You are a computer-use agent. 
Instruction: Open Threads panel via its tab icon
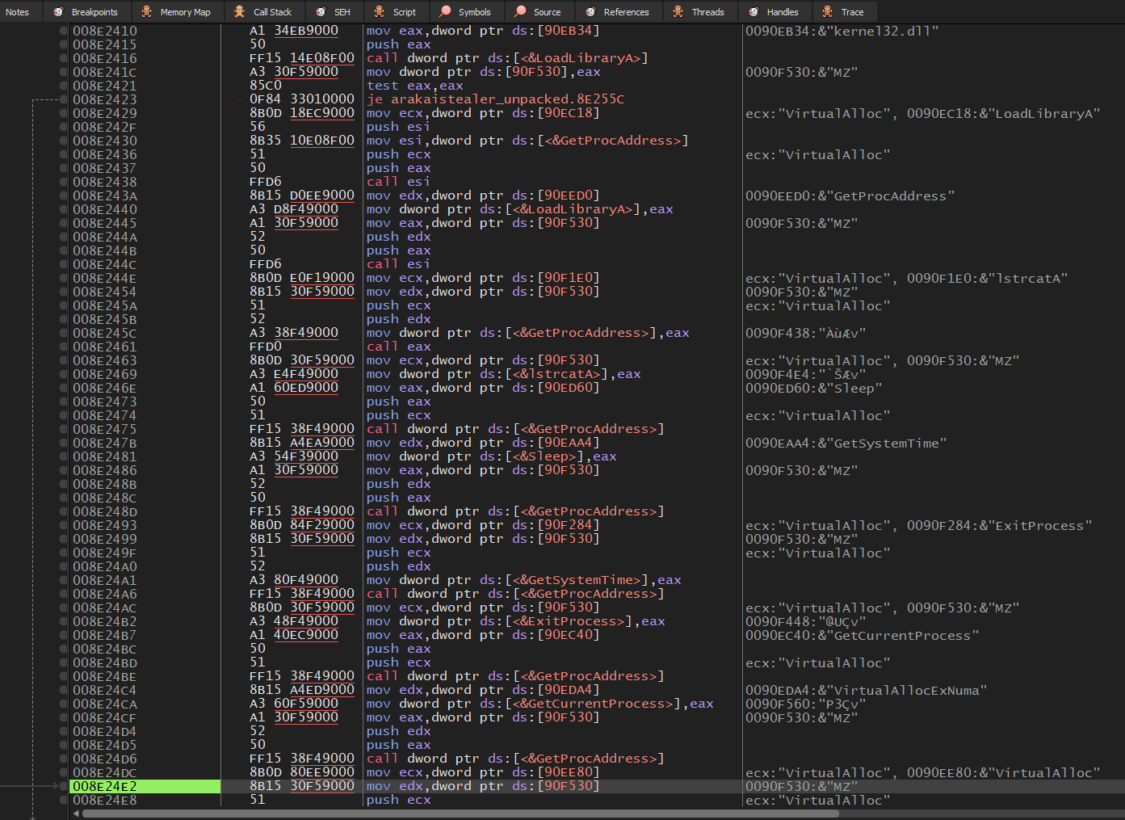(678, 11)
